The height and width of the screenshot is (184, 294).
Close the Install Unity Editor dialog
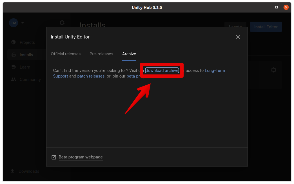click(x=238, y=37)
